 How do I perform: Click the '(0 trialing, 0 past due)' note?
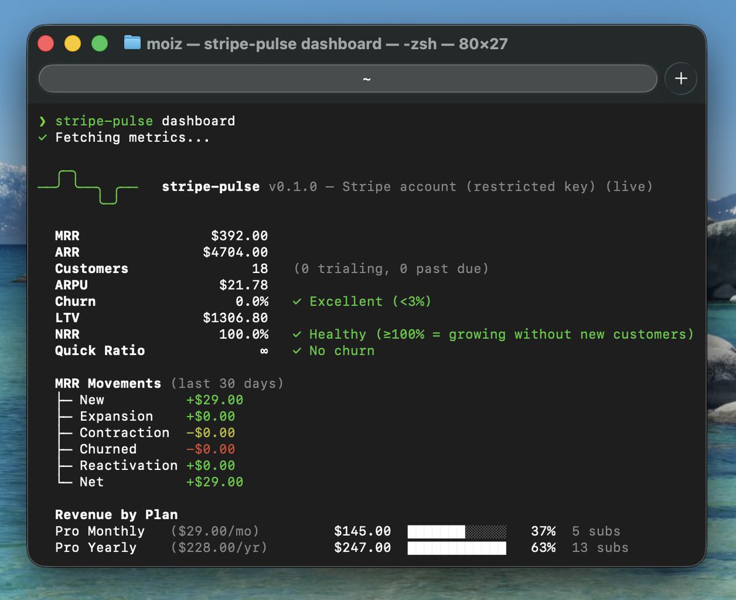tap(391, 269)
